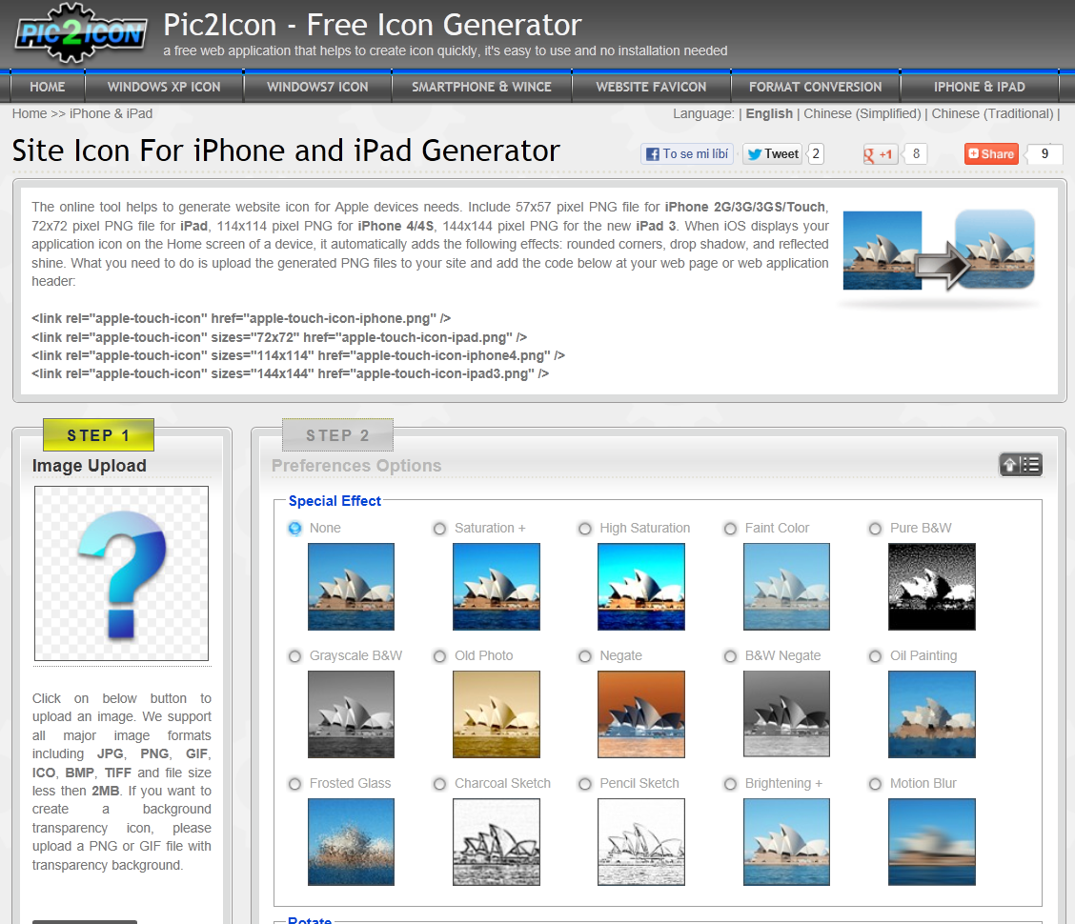Click the None effect preview thumbnail
The width and height of the screenshot is (1075, 924).
pyautogui.click(x=351, y=587)
